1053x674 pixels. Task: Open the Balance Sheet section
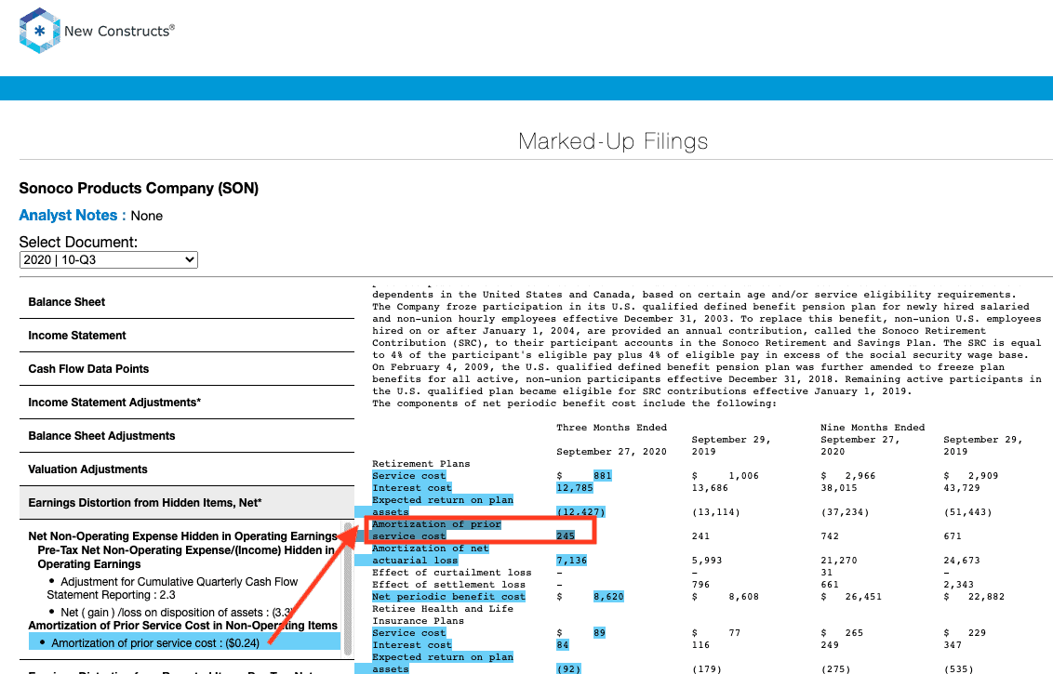tap(187, 302)
